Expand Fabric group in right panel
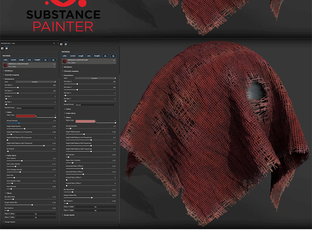The image size is (312, 230). [x=67, y=109]
